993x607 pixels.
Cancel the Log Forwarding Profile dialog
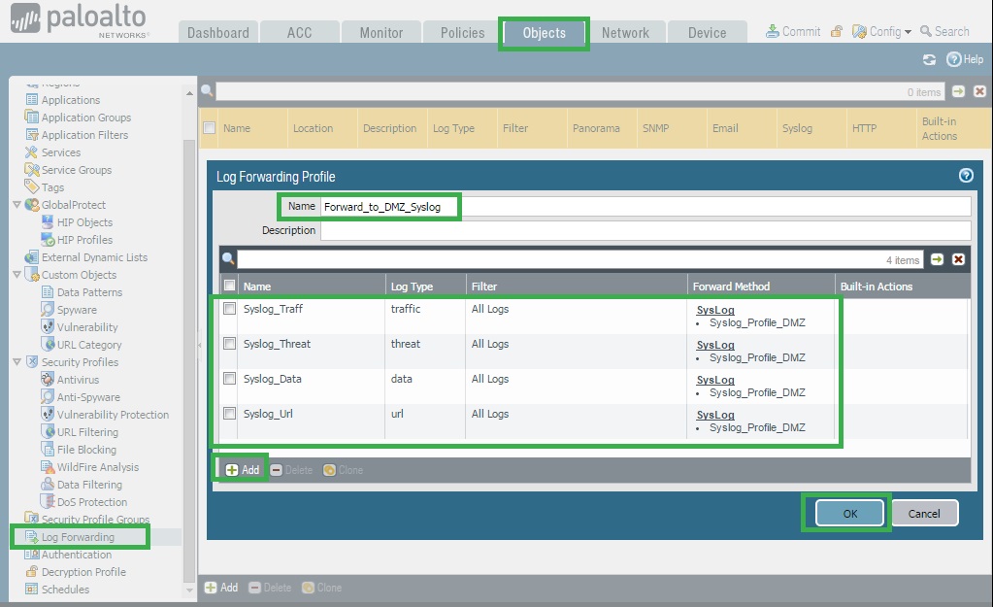(x=923, y=514)
